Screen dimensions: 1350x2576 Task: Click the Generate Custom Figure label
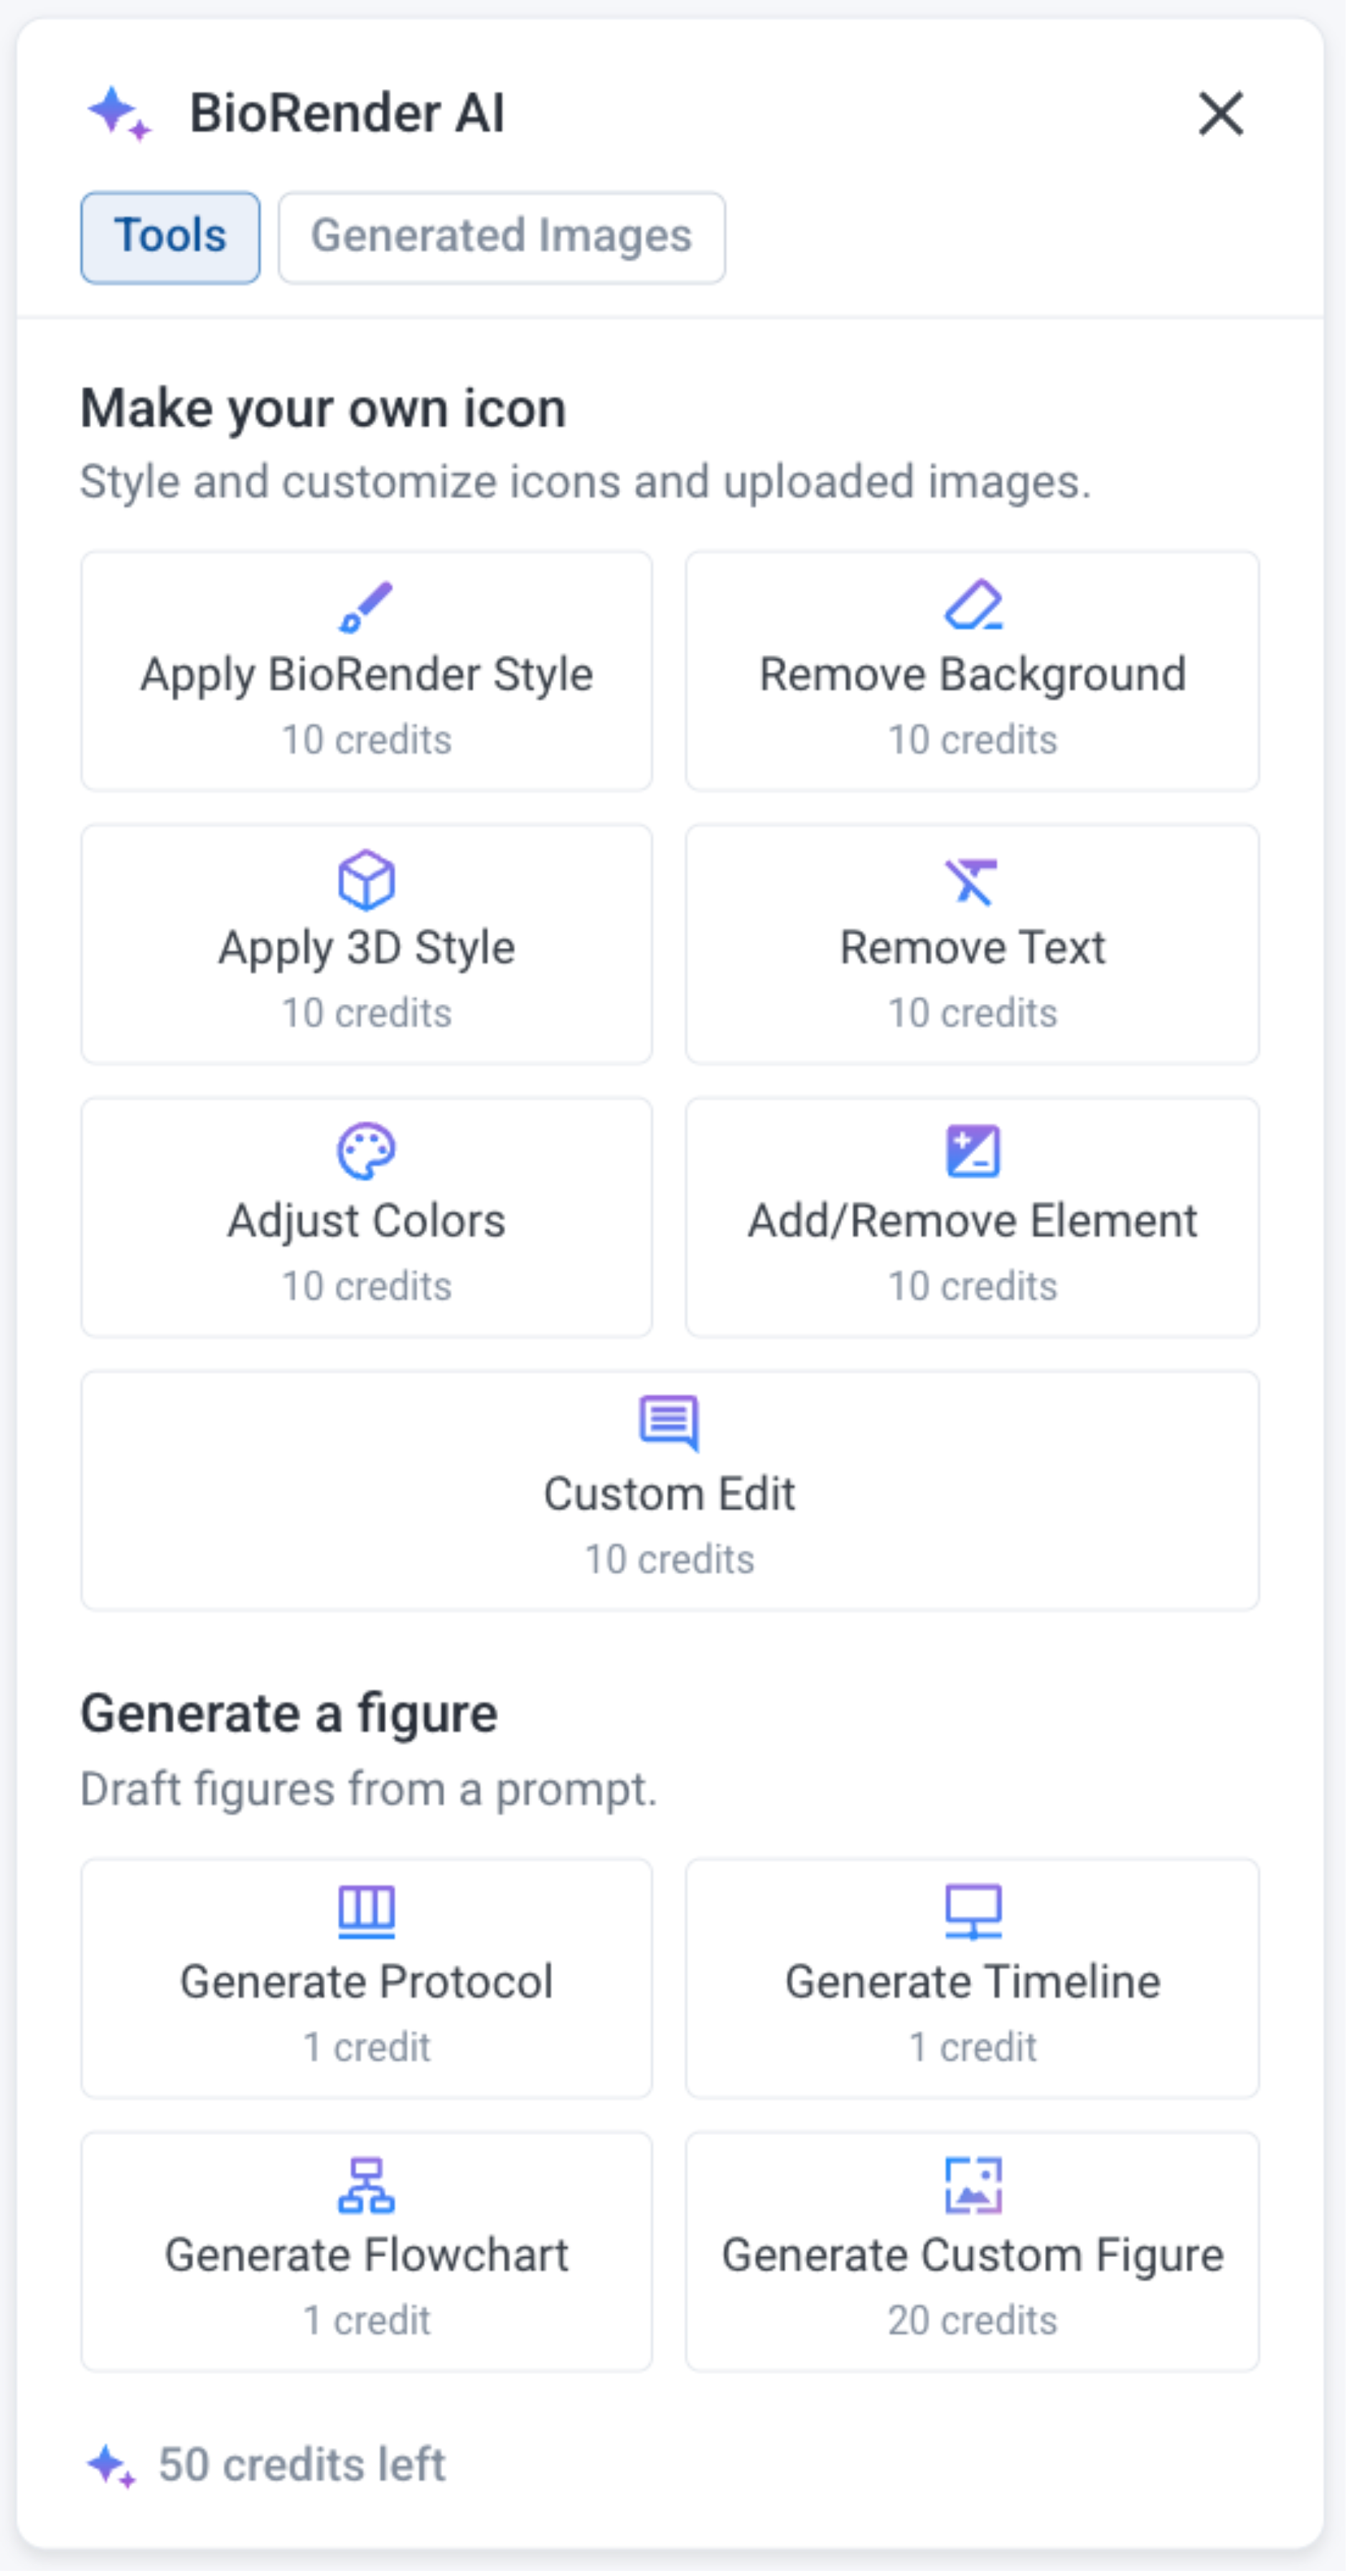coord(972,2256)
